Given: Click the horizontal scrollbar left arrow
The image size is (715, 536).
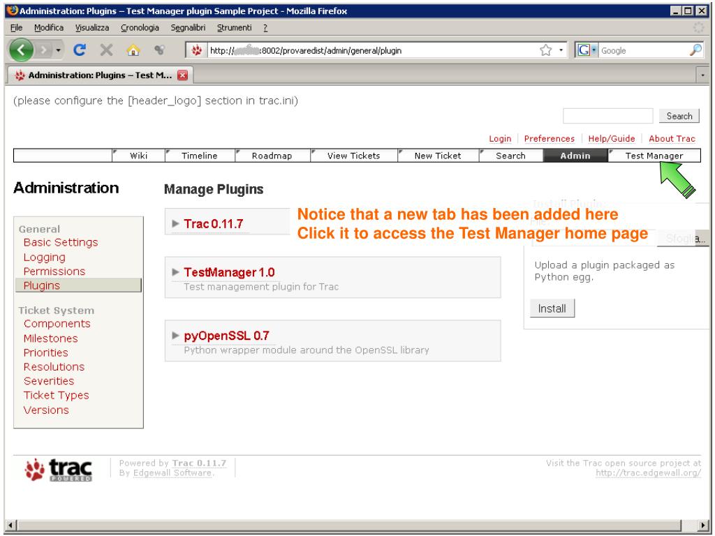Looking at the screenshot, I should (11, 525).
